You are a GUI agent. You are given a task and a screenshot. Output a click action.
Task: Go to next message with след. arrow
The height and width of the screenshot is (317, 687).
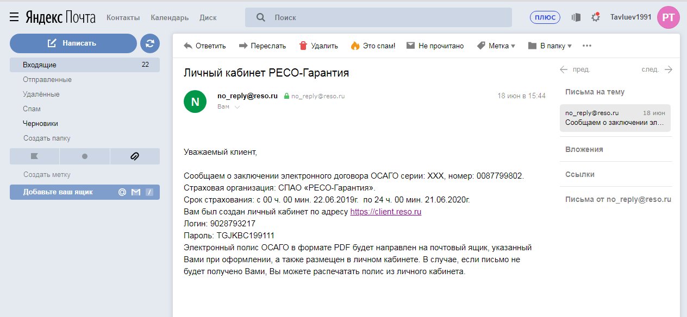click(657, 69)
